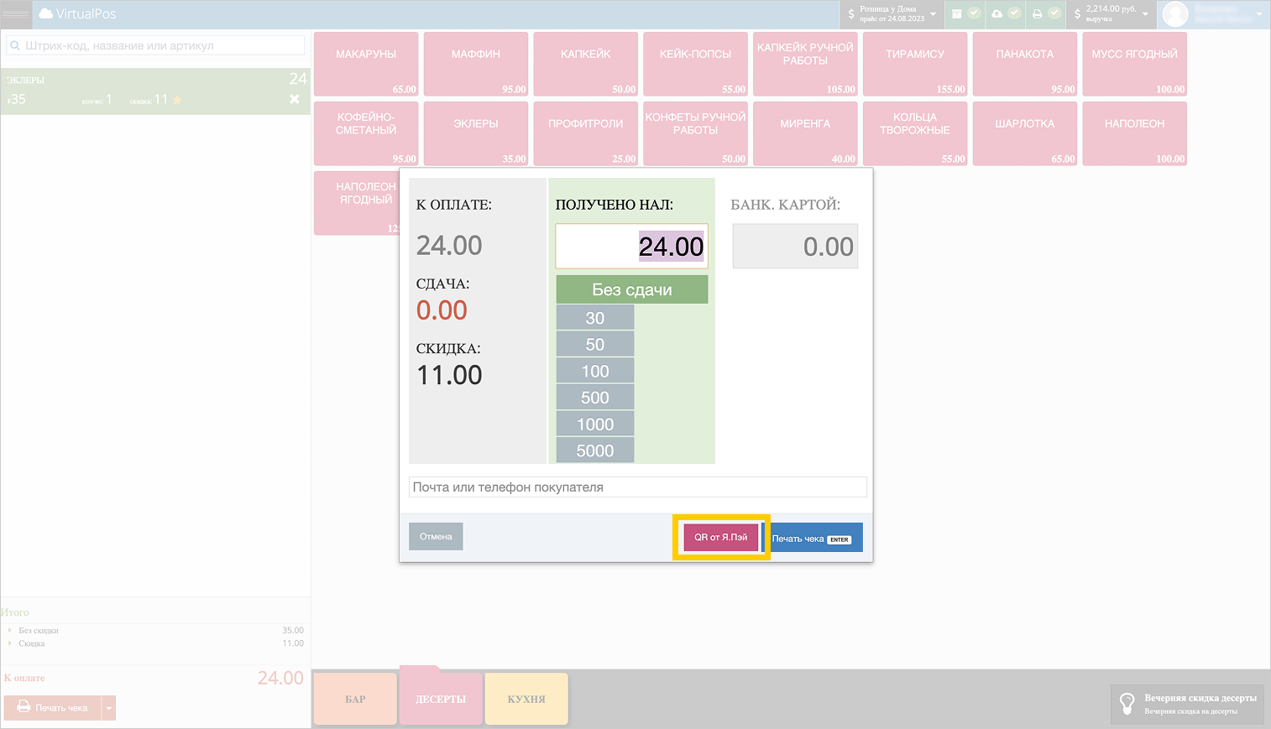1271x729 pixels.
Task: Open the arrow next to left Печать чека
Action: (108, 708)
